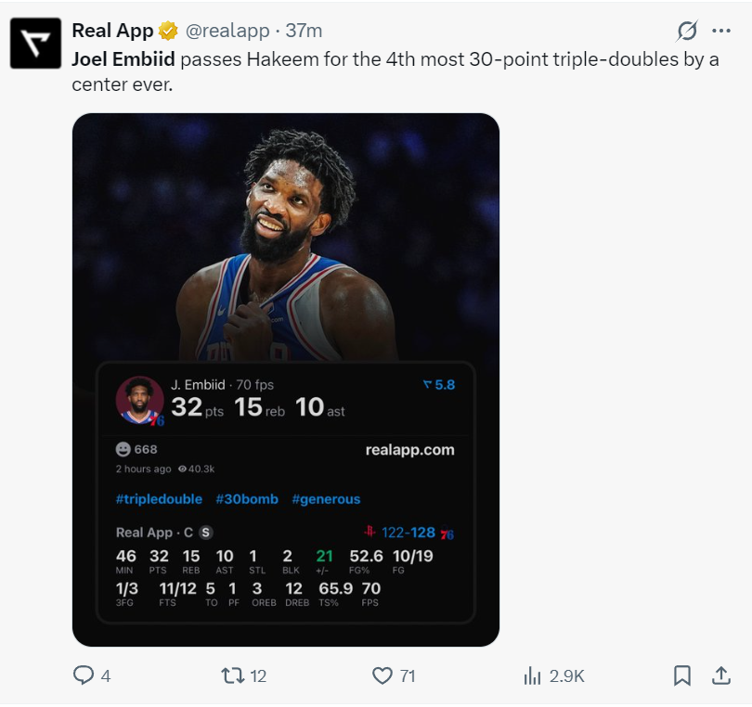Click the Grok icon on the post
752x707 pixels.
686,32
